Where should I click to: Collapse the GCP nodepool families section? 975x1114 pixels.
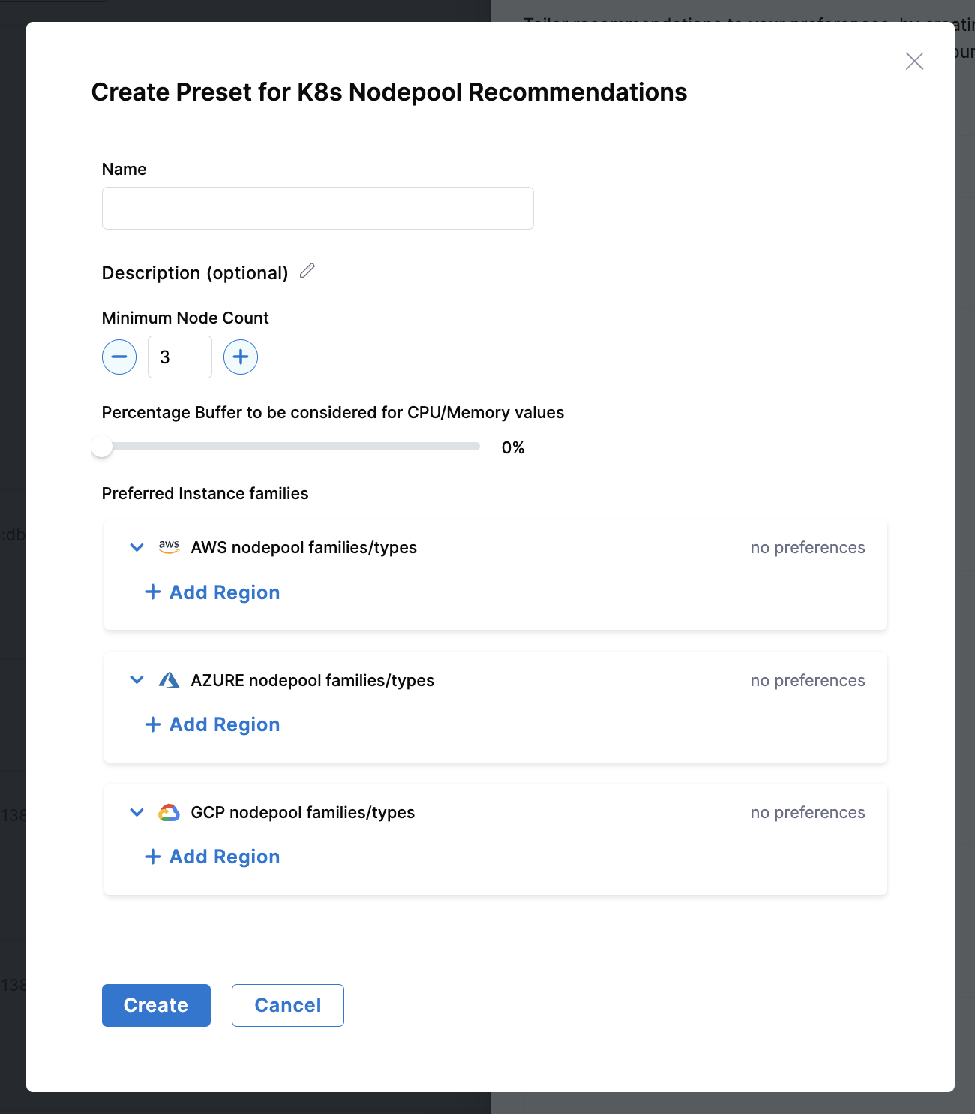[136, 812]
